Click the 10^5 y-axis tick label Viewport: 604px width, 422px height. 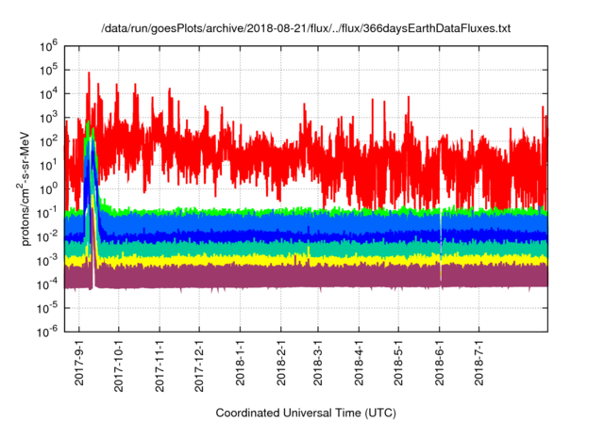coord(48,71)
